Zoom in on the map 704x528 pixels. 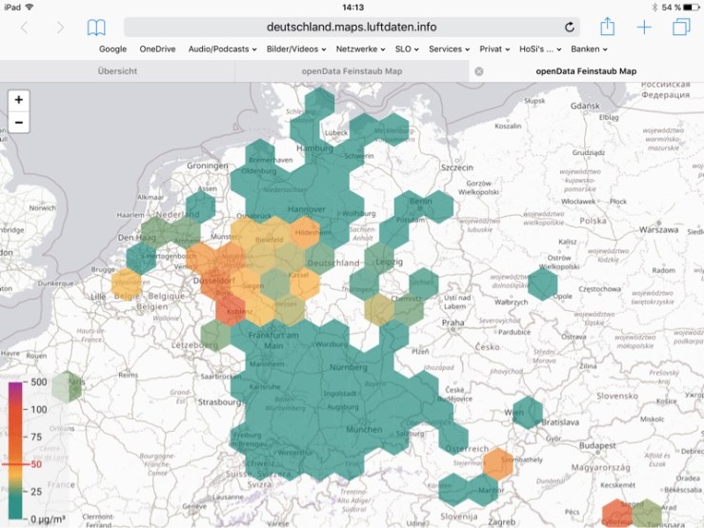click(x=19, y=100)
